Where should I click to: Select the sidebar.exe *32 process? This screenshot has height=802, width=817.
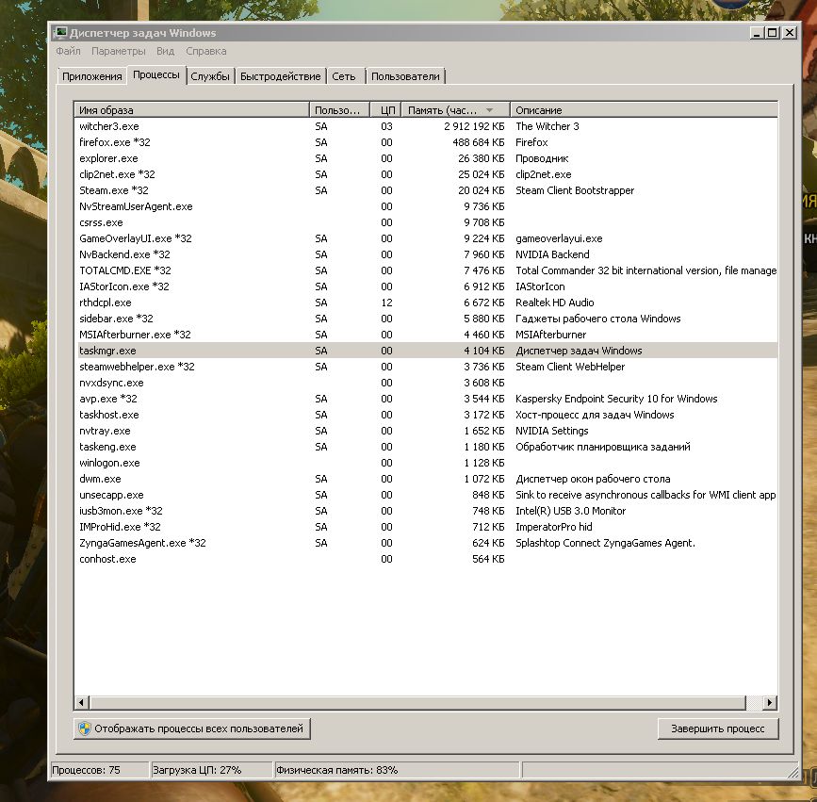pyautogui.click(x=426, y=319)
